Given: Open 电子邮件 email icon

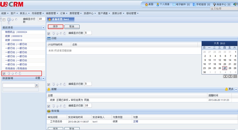Looking at the screenshot, I should [174, 4].
